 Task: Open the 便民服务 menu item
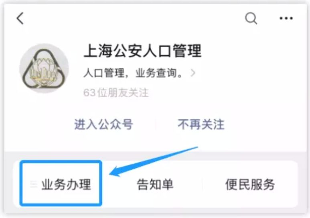tap(250, 184)
